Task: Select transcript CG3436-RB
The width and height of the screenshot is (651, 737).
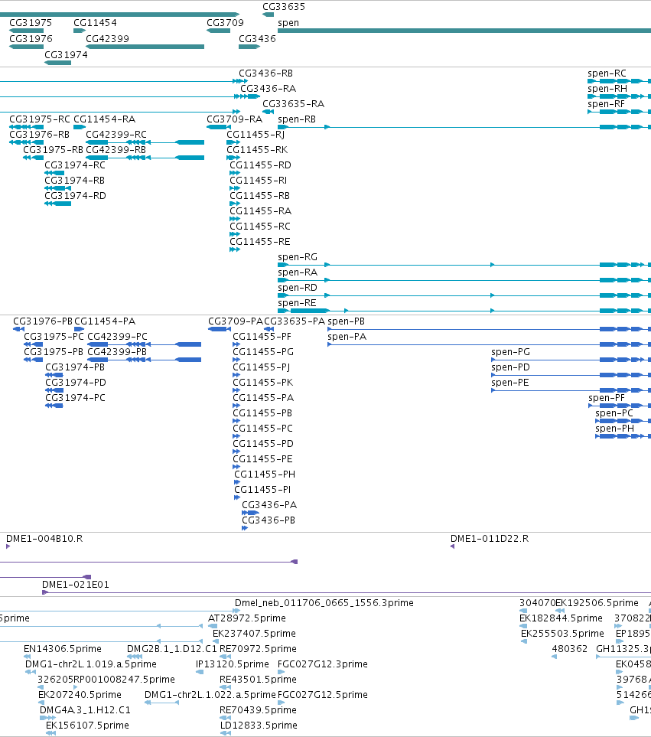Action: click(x=265, y=73)
